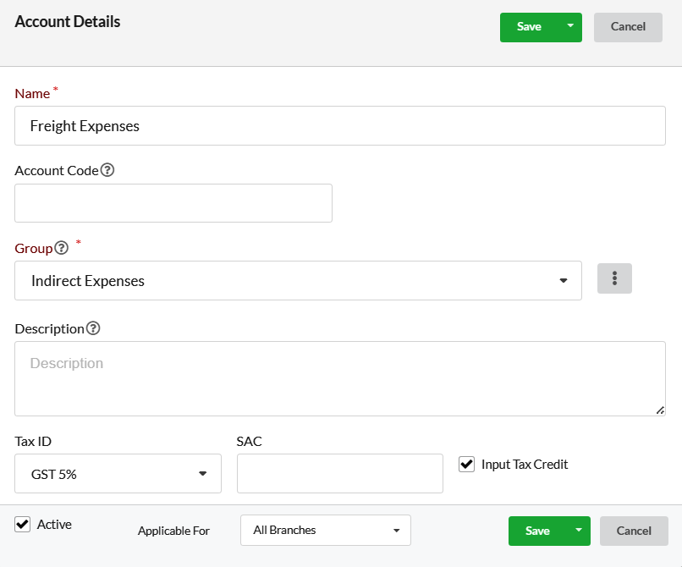Screen dimensions: 682x567
Task: Open the three-dot options next to Group
Action: click(614, 278)
